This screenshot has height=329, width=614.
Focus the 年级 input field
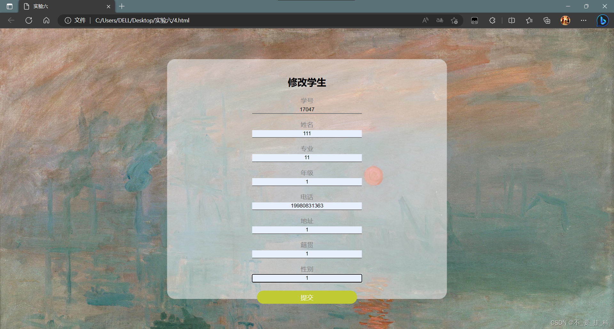click(x=307, y=182)
